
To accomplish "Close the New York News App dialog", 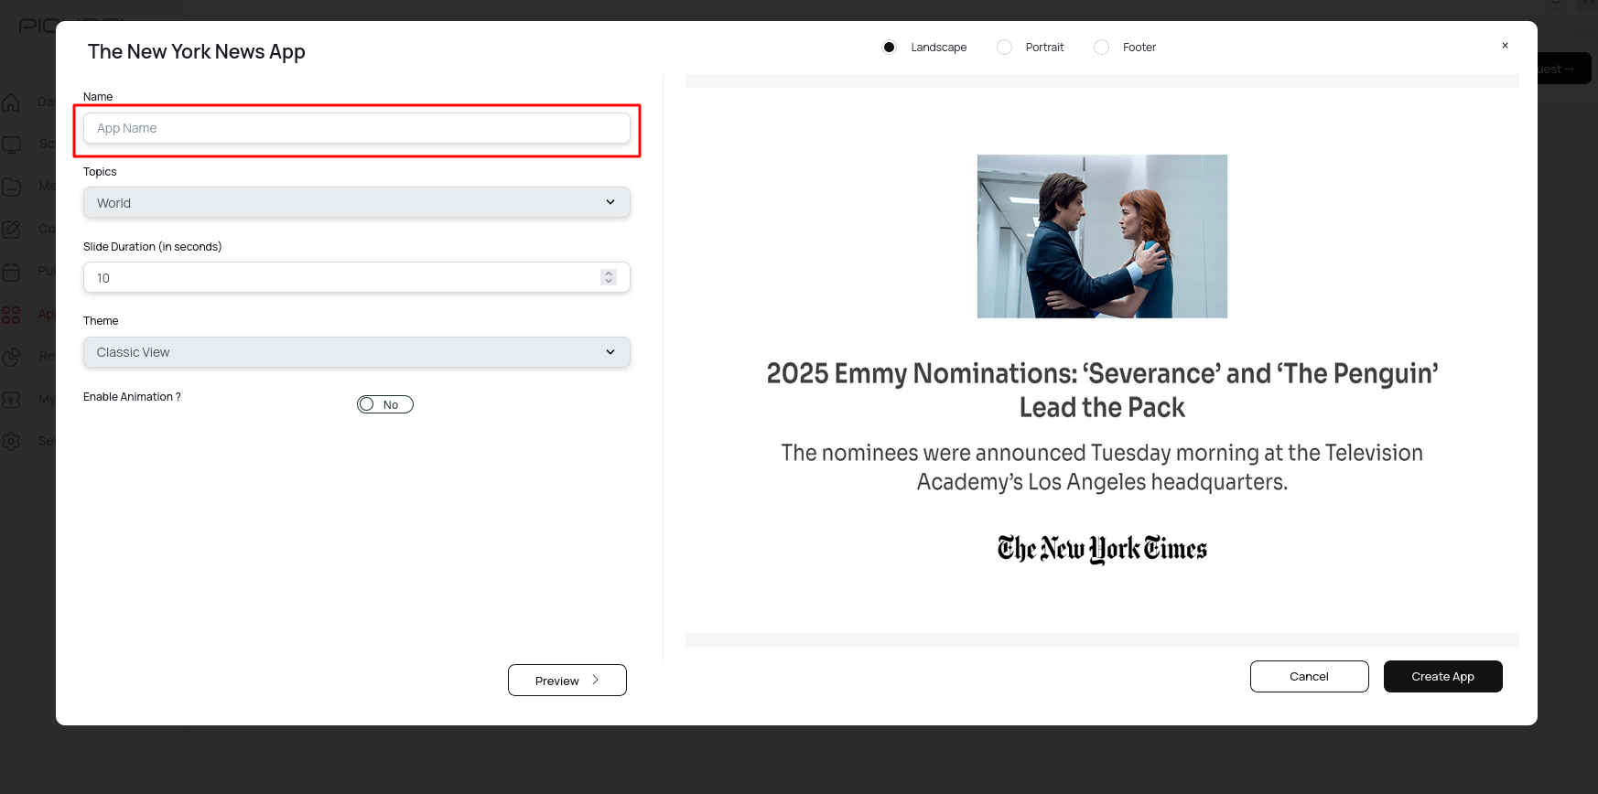I will (x=1505, y=46).
